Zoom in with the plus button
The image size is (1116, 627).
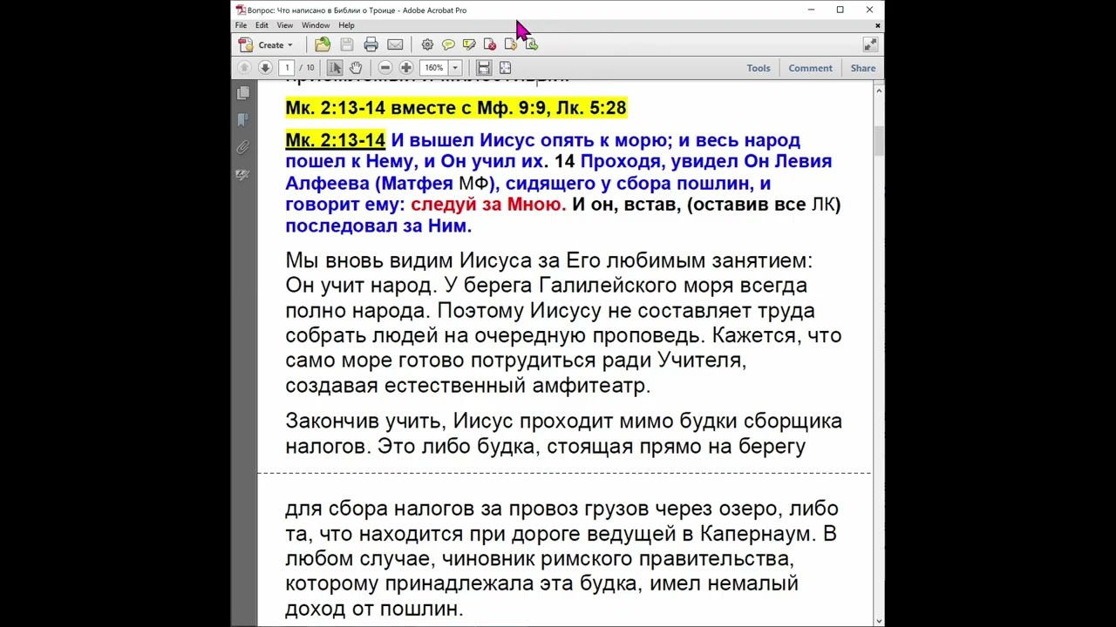point(406,68)
